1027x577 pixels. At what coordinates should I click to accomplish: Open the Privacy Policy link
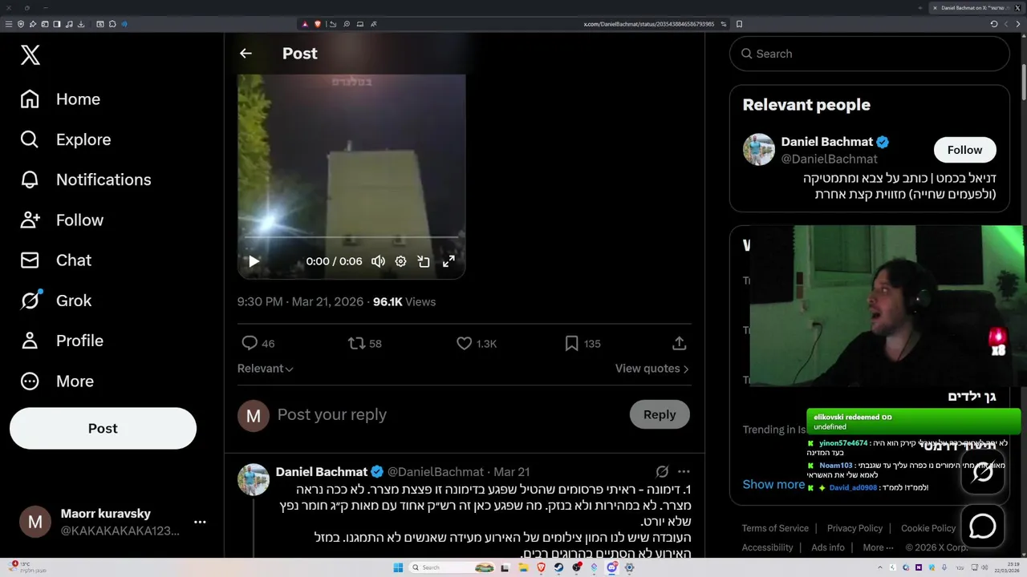coord(854,528)
